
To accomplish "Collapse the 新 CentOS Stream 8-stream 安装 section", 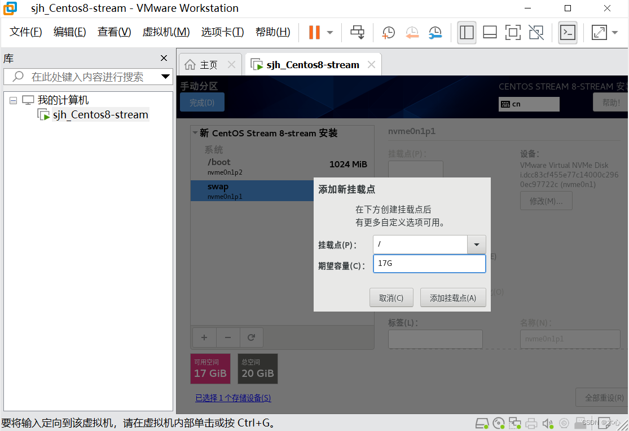I will tap(195, 132).
